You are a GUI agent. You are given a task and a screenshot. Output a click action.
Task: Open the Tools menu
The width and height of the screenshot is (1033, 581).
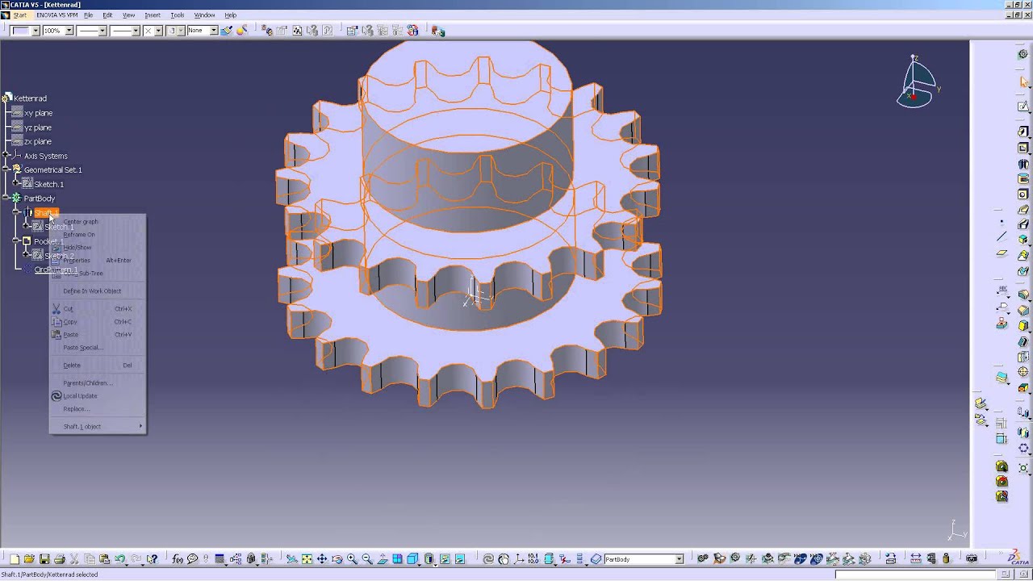click(x=178, y=15)
